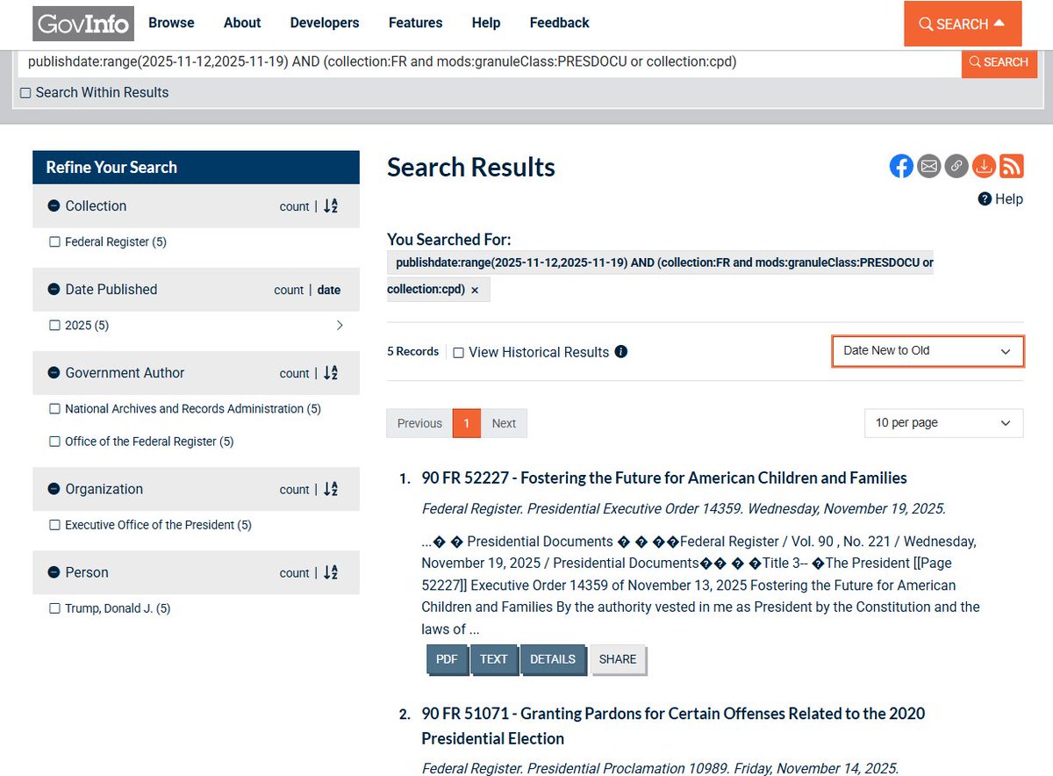Copy search link via chain icon
Viewport: 1053px width, 776px height.
(x=956, y=166)
